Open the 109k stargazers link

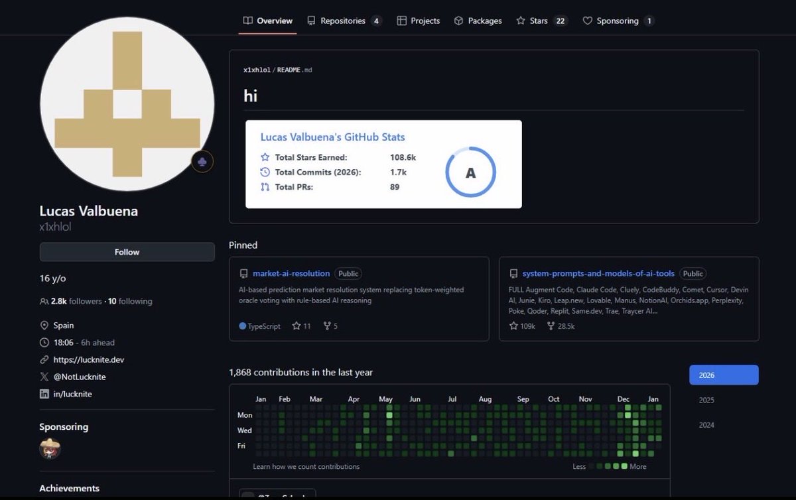click(x=523, y=326)
